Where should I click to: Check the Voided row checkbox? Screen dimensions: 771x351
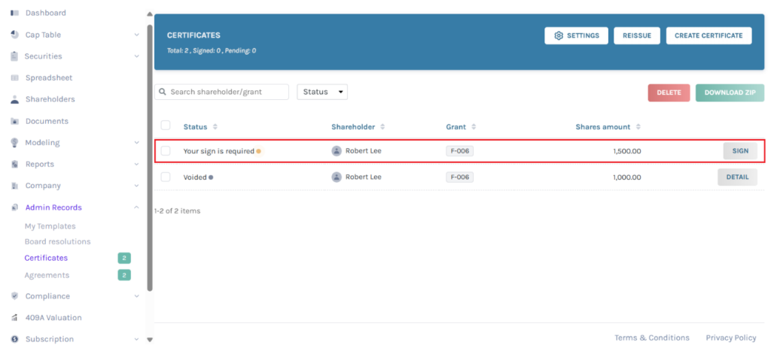(x=166, y=177)
